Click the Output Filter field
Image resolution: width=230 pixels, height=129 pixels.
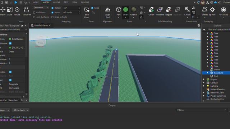click(x=202, y=110)
